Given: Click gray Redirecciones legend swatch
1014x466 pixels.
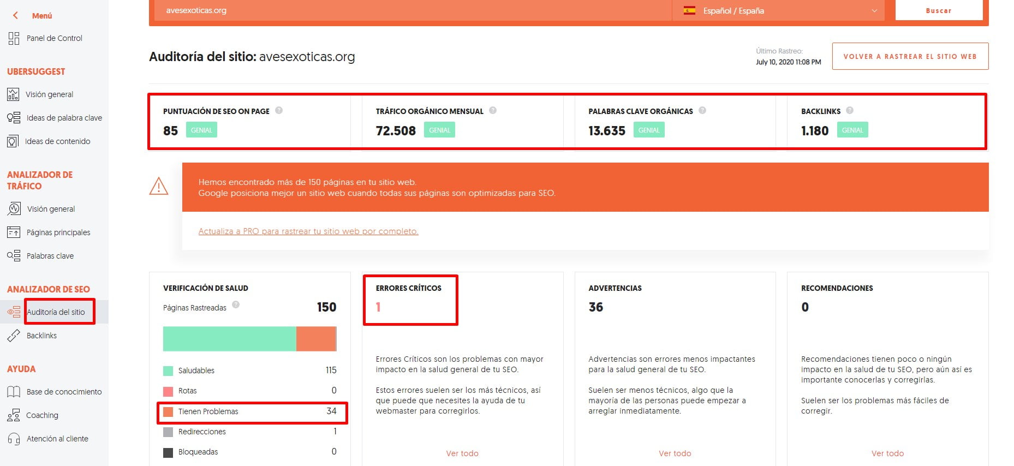Looking at the screenshot, I should pos(168,432).
